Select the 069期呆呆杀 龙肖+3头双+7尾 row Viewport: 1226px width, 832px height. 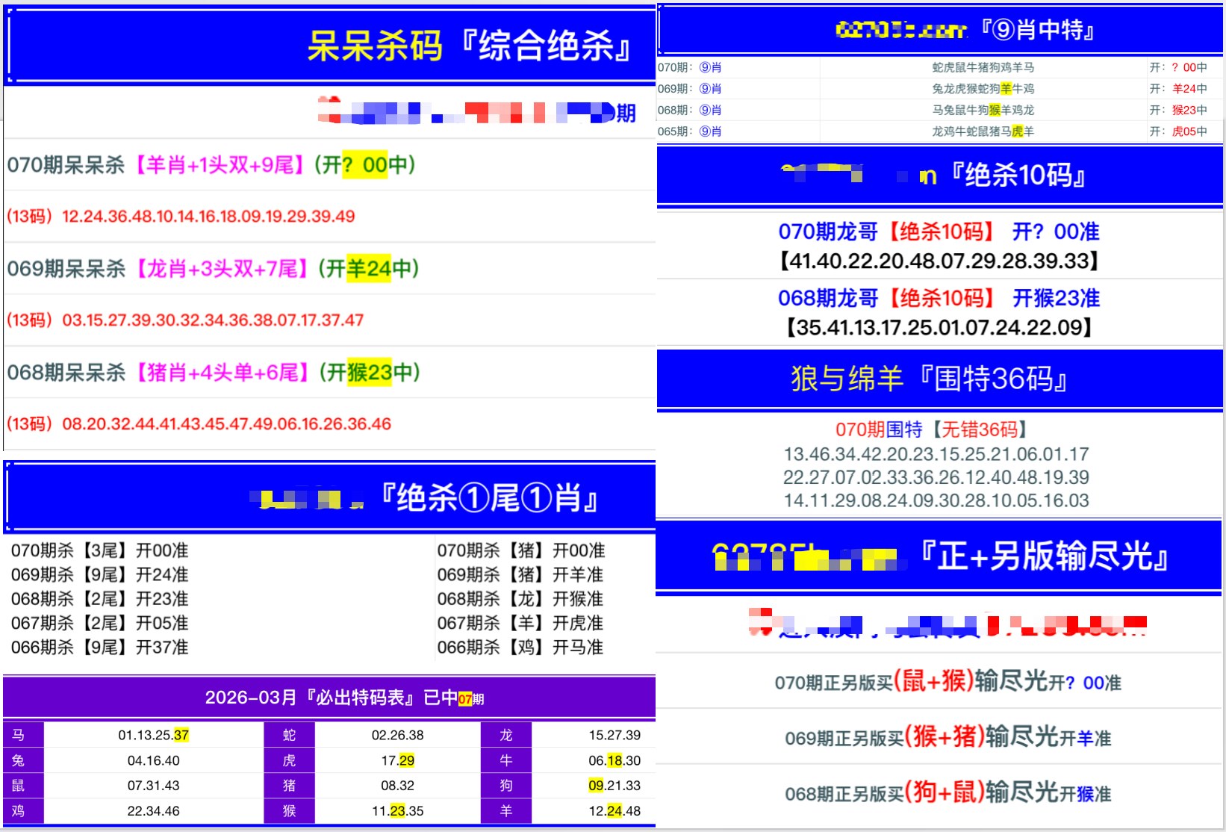click(213, 269)
